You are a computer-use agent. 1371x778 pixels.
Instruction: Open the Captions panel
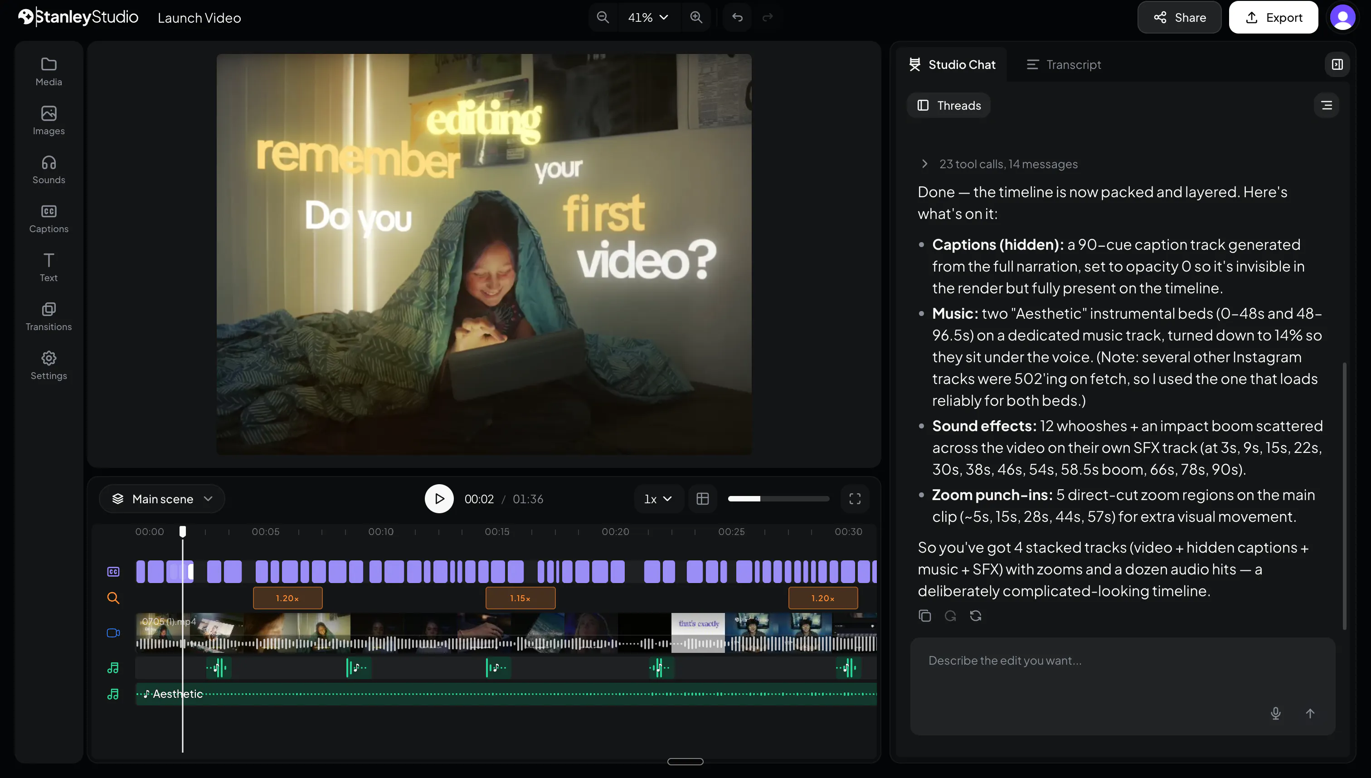pyautogui.click(x=49, y=219)
